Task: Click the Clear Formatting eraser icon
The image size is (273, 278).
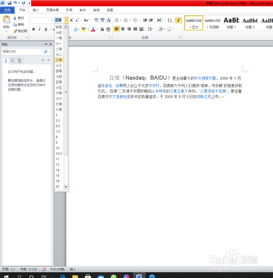Action: click(x=96, y=20)
